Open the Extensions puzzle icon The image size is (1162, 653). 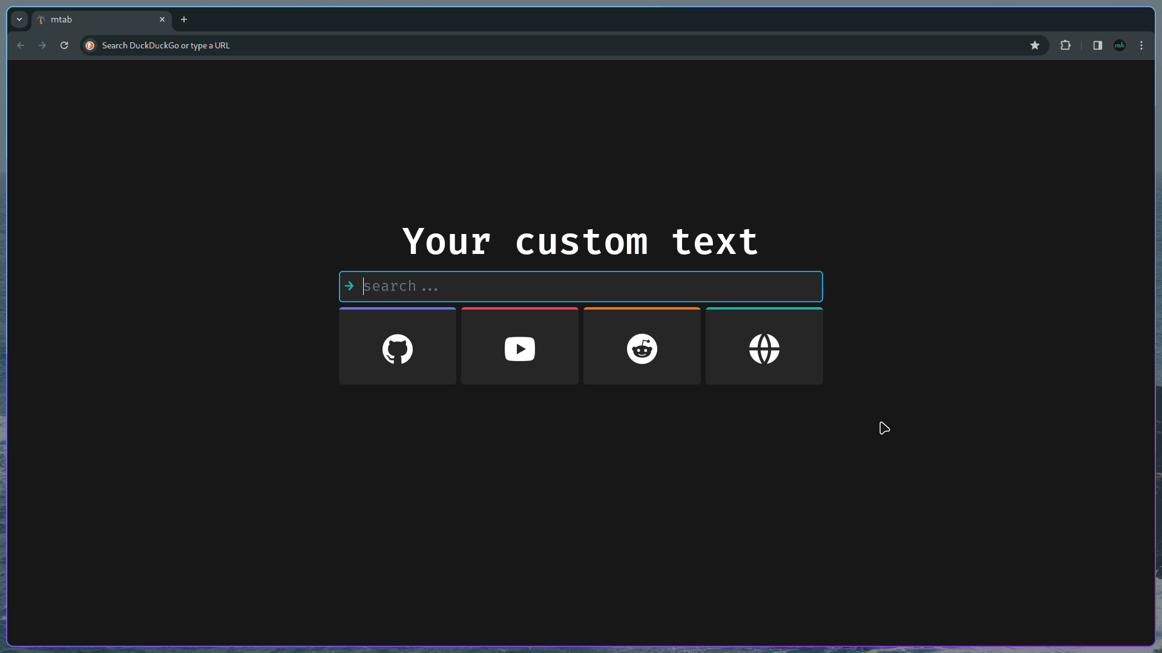1066,45
